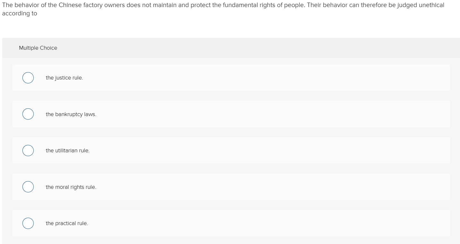The image size is (460, 244).
Task: Choose the answer option "the bankruptcy laws"
Action: 71,114
